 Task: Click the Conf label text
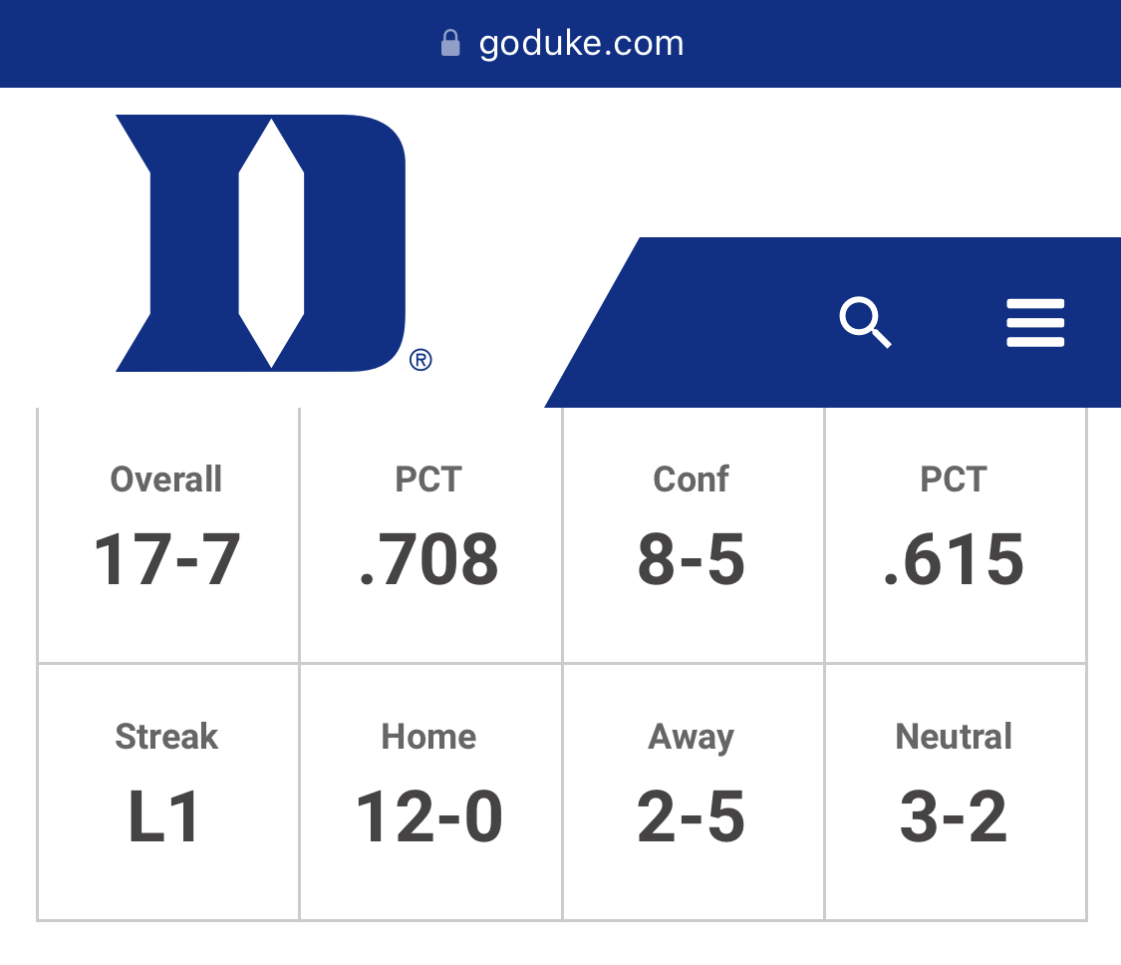[692, 480]
